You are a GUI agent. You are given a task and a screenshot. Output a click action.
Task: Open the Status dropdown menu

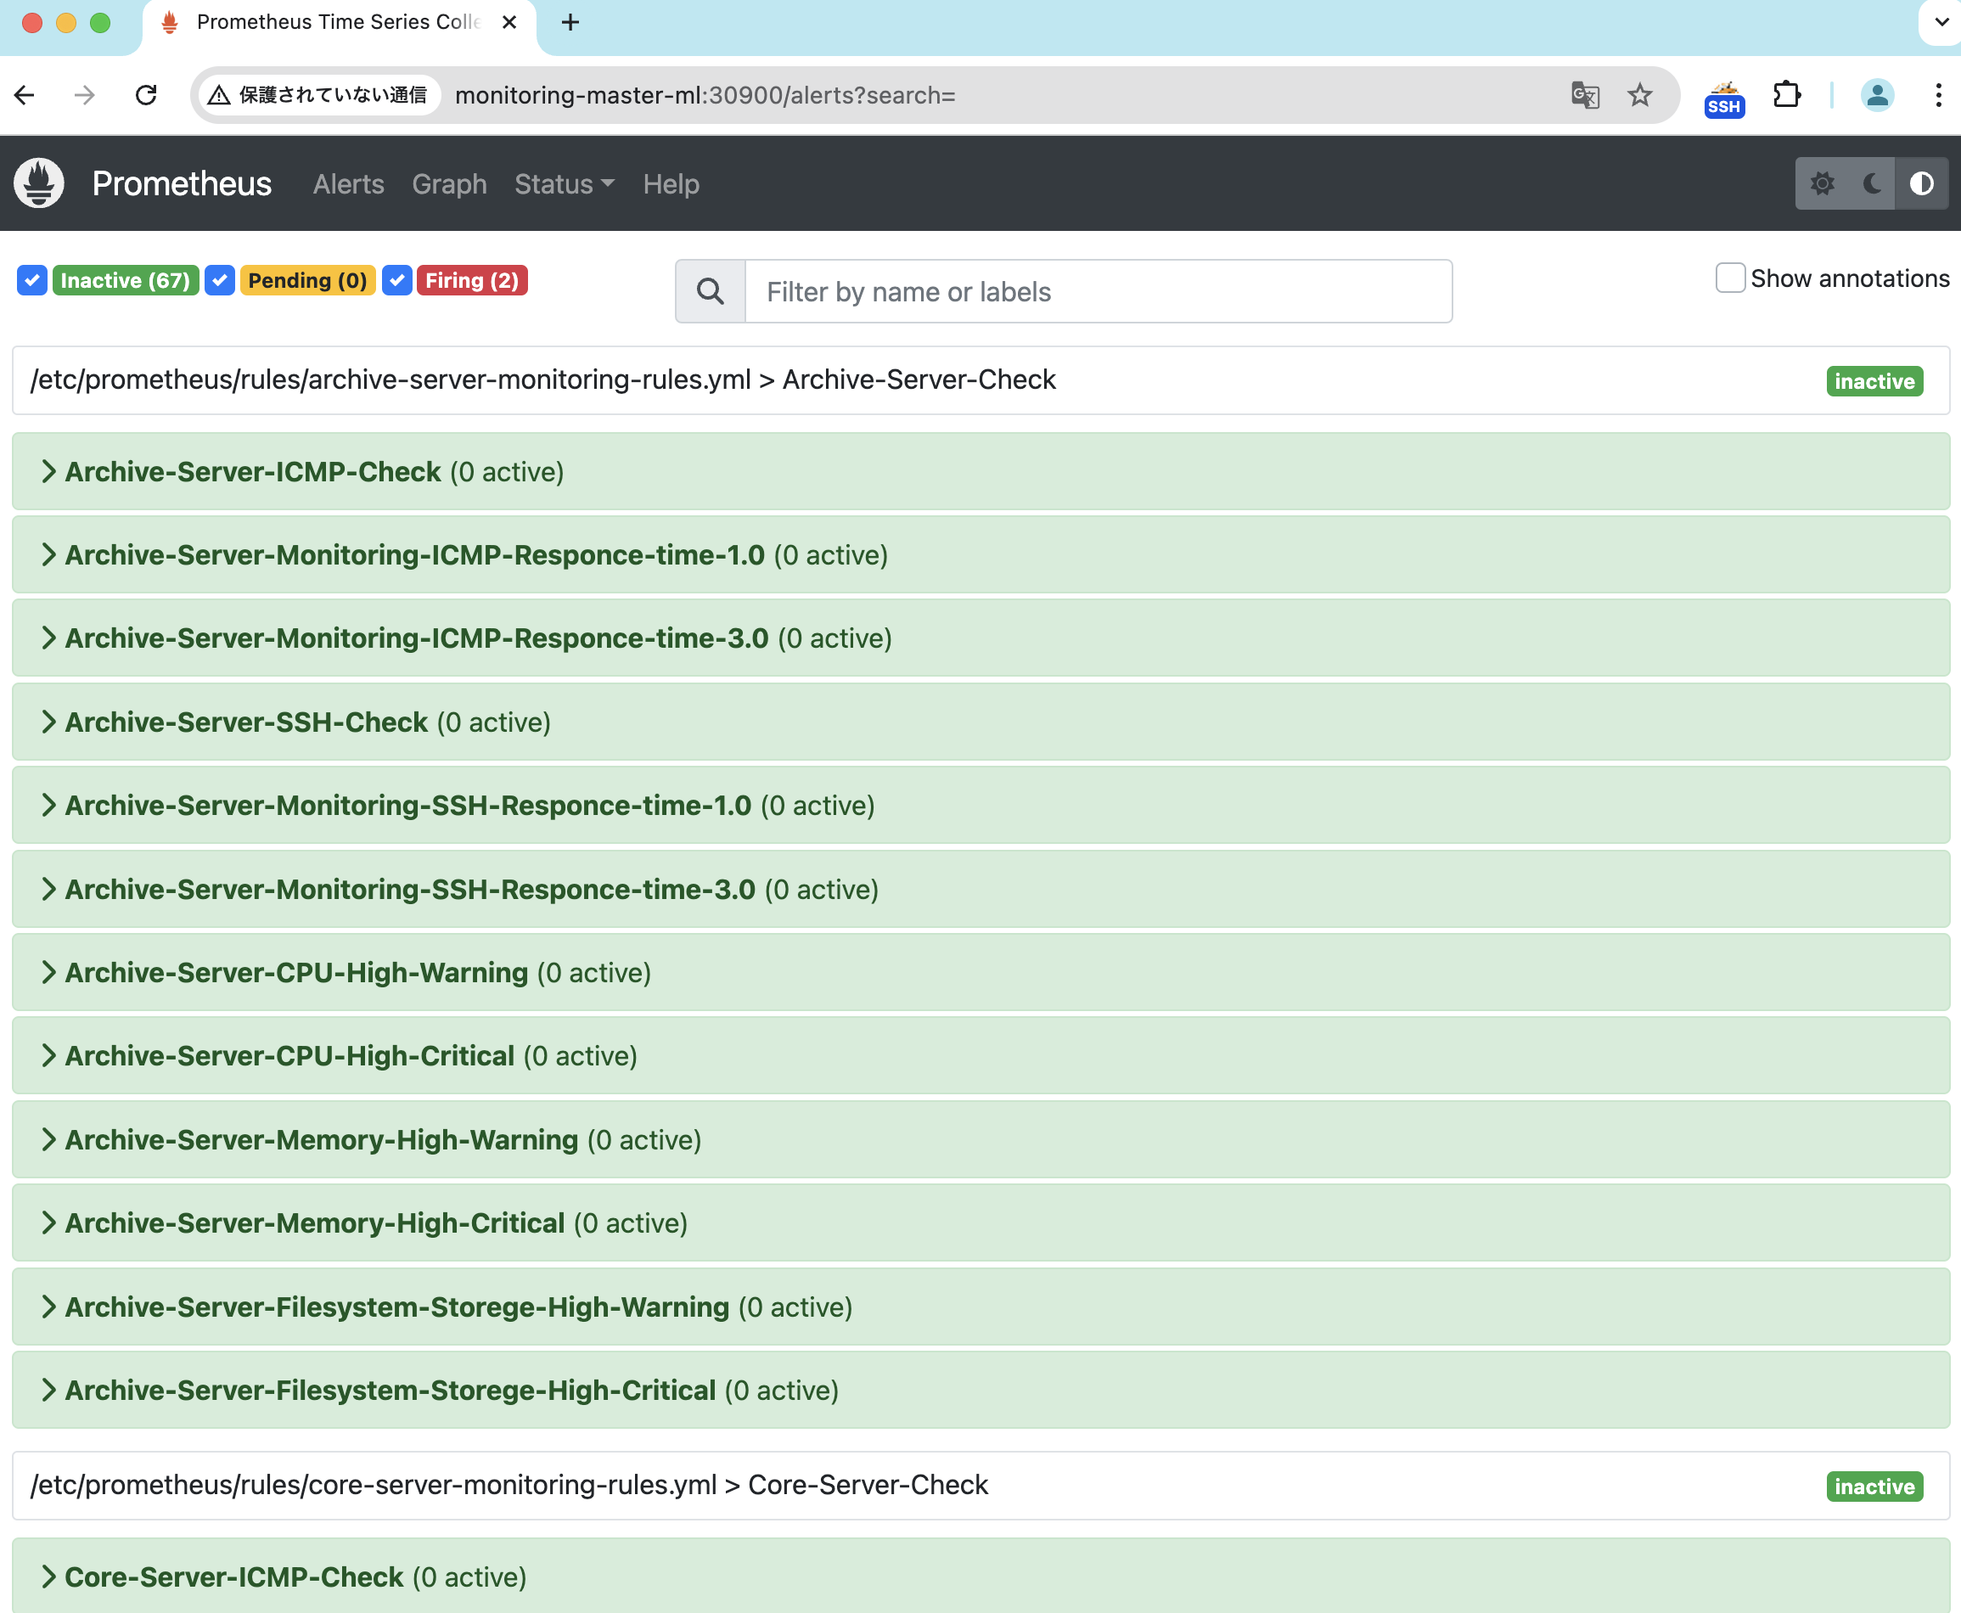click(x=564, y=184)
